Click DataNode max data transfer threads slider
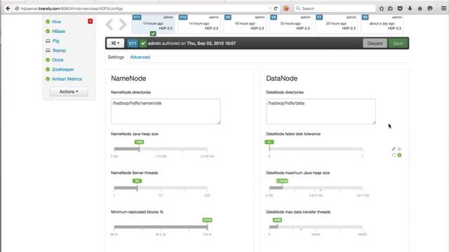This screenshot has width=449, height=252. click(x=316, y=227)
